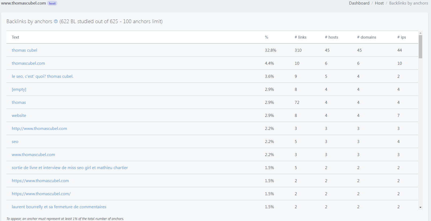431x221 pixels.
Task: Open the '[empty]' anchor link
Action: pos(19,89)
